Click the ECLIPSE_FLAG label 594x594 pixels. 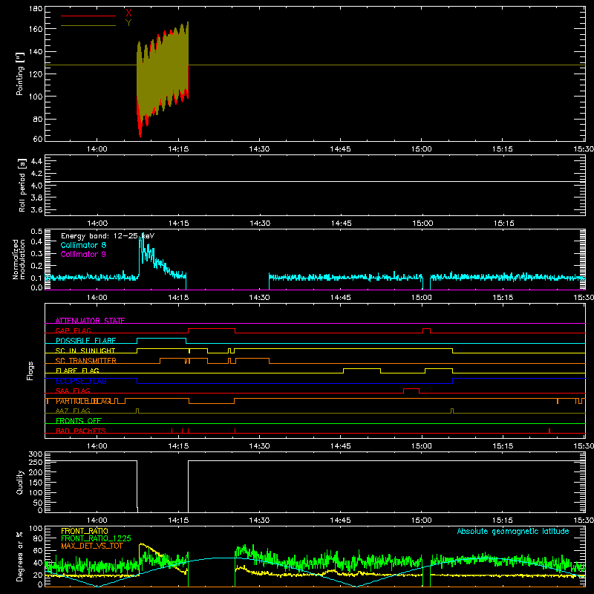(81, 381)
